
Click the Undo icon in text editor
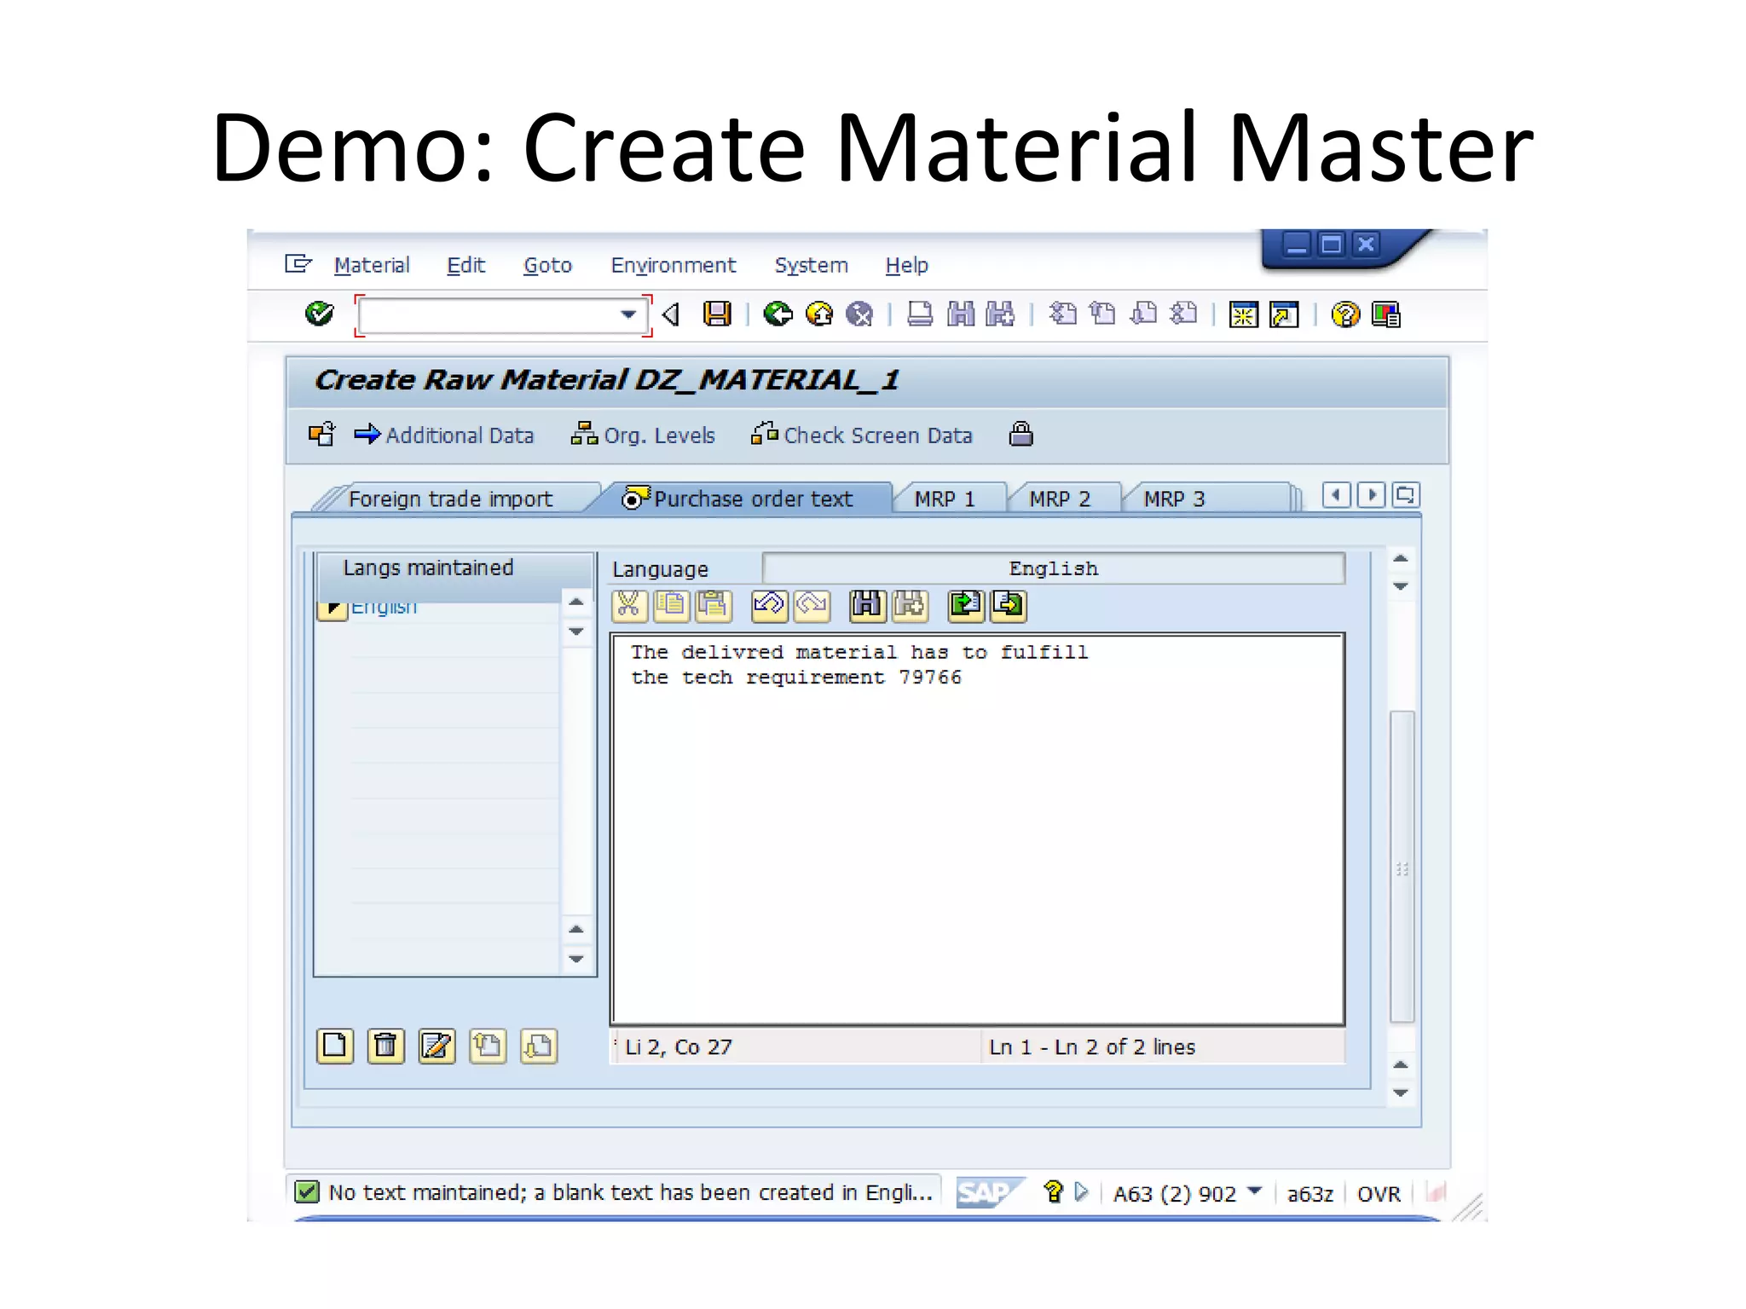[769, 605]
